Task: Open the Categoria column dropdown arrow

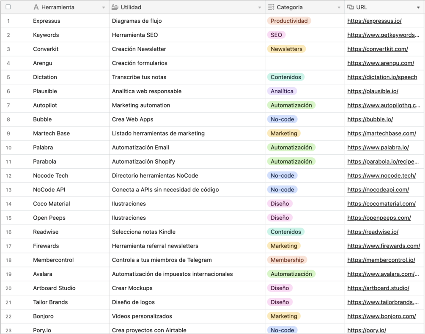Action: click(x=339, y=8)
